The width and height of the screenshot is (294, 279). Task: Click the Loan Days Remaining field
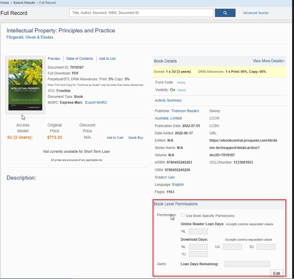click(247, 264)
